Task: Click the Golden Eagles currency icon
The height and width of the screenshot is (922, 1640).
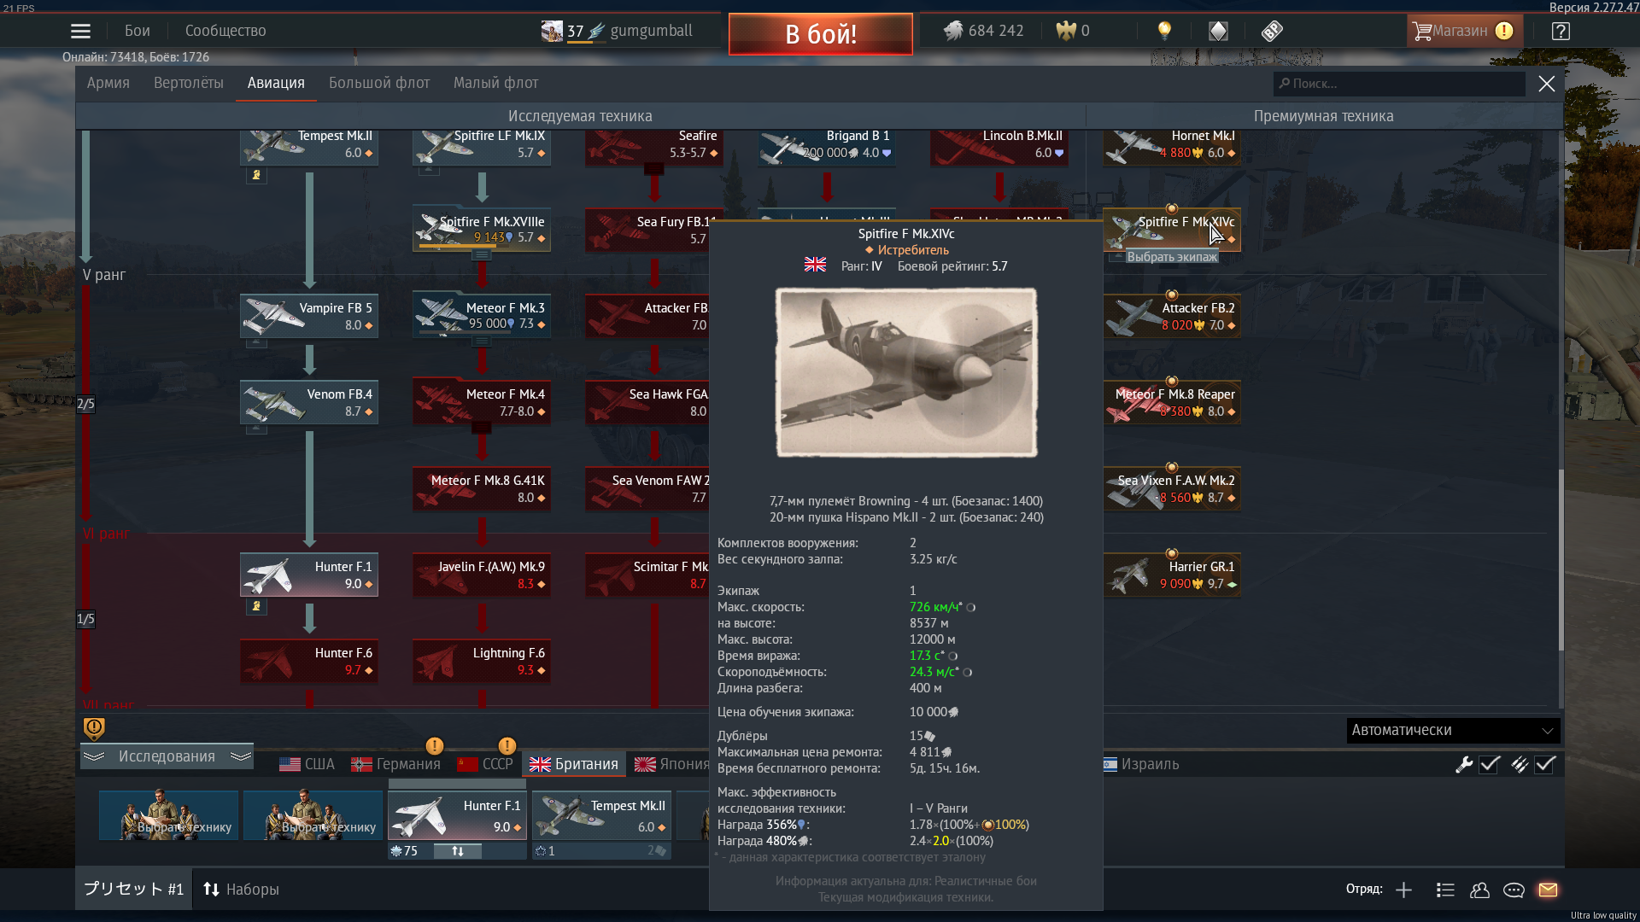Action: coord(1065,32)
